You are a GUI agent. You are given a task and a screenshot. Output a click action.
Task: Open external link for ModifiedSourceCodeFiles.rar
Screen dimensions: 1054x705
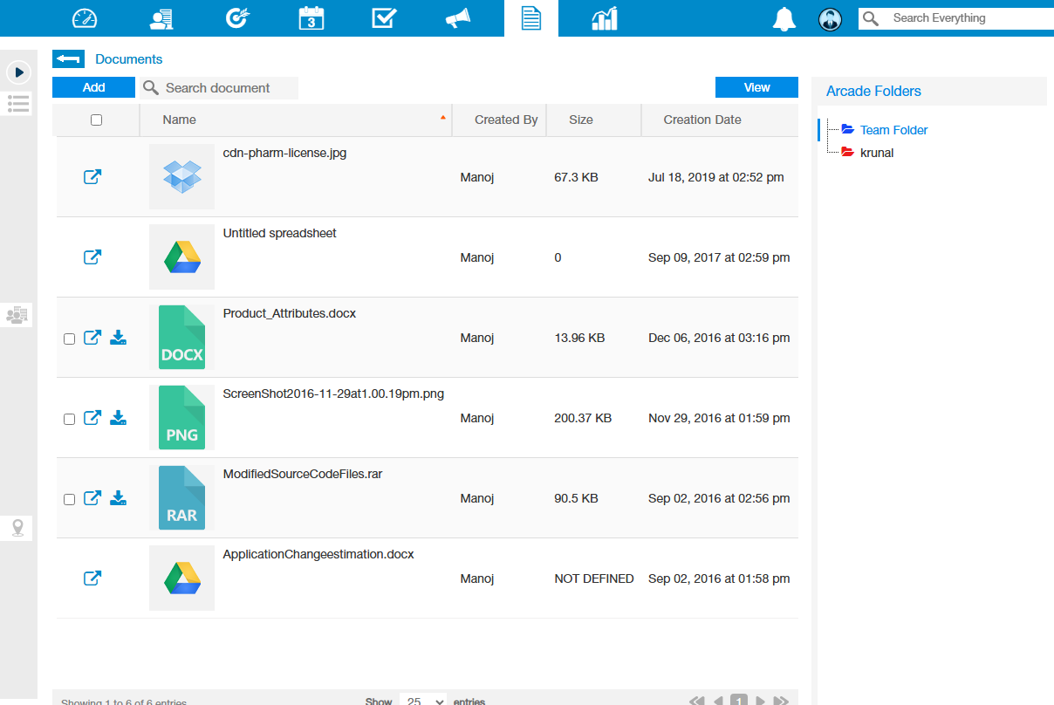(92, 498)
